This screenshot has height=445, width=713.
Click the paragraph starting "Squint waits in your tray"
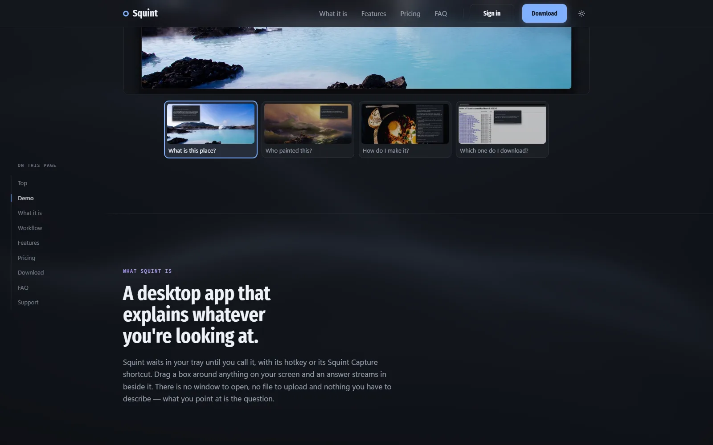click(x=257, y=380)
